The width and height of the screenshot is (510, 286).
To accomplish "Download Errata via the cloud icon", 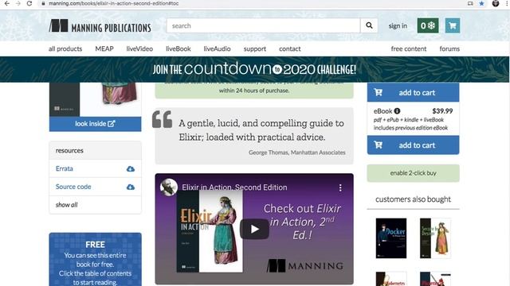I will [131, 169].
